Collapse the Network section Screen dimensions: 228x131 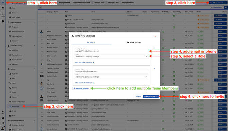pos(35,69)
